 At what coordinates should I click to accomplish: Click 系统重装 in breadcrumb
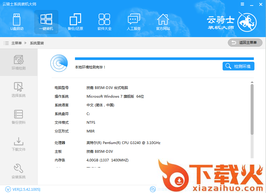[x=37, y=43]
